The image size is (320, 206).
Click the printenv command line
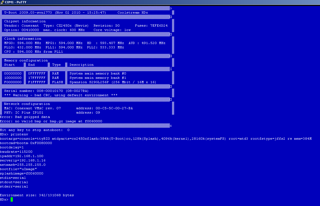pyautogui.click(x=14, y=134)
